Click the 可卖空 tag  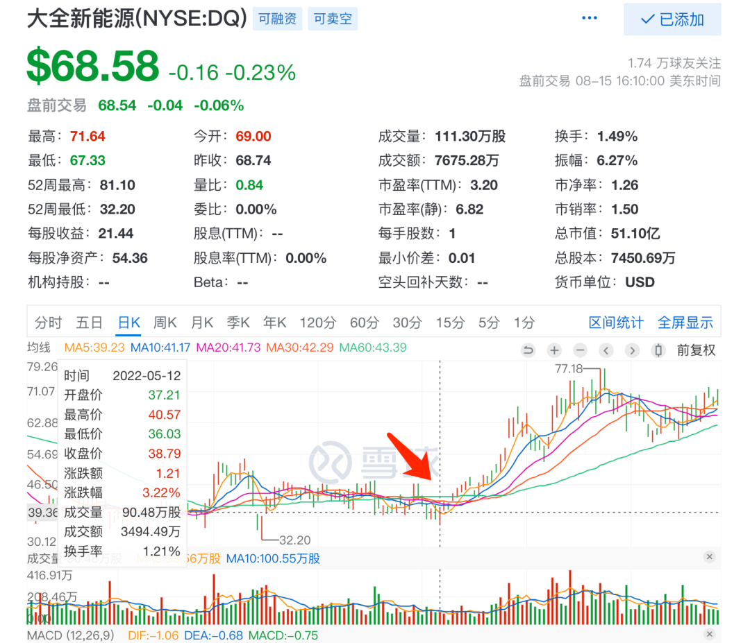(333, 19)
